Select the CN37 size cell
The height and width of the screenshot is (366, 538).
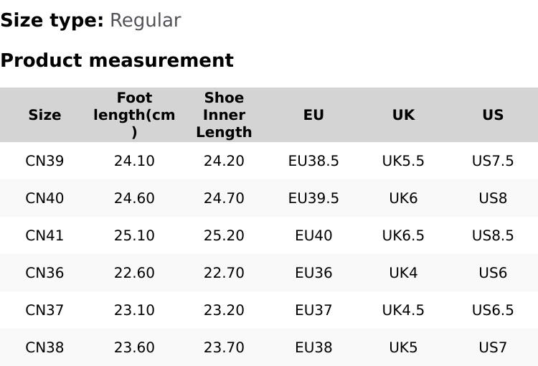44,310
